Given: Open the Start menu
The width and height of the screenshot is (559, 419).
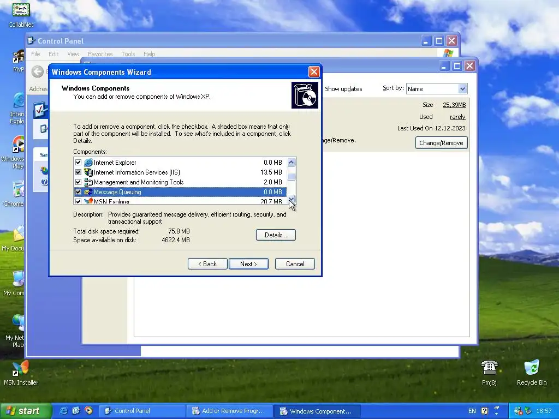Looking at the screenshot, I should (x=26, y=411).
